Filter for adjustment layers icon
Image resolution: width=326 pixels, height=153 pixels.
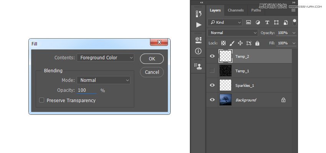tap(258, 23)
